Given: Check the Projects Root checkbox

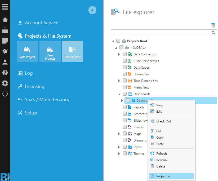Looking at the screenshot, I should pyautogui.click(x=118, y=41).
